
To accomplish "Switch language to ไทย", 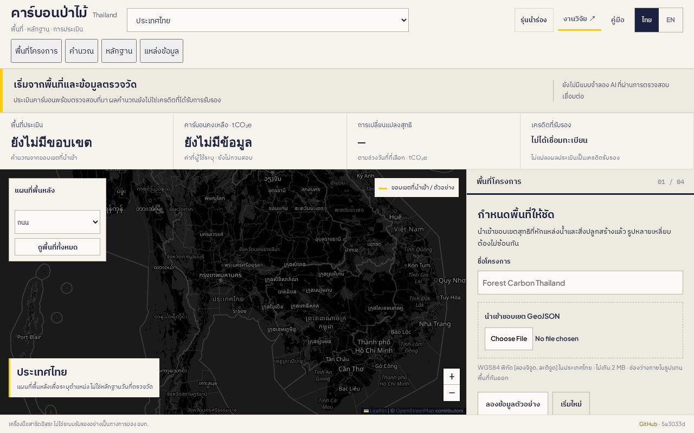I will pos(647,20).
